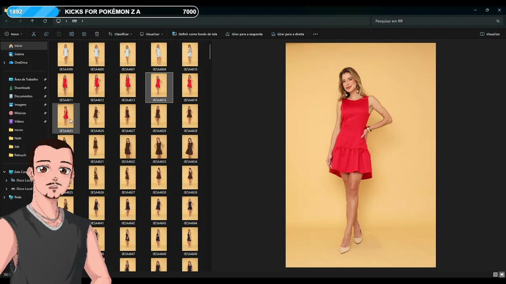
Task: Click the Cut scissors icon in toolbar
Action: click(x=34, y=34)
